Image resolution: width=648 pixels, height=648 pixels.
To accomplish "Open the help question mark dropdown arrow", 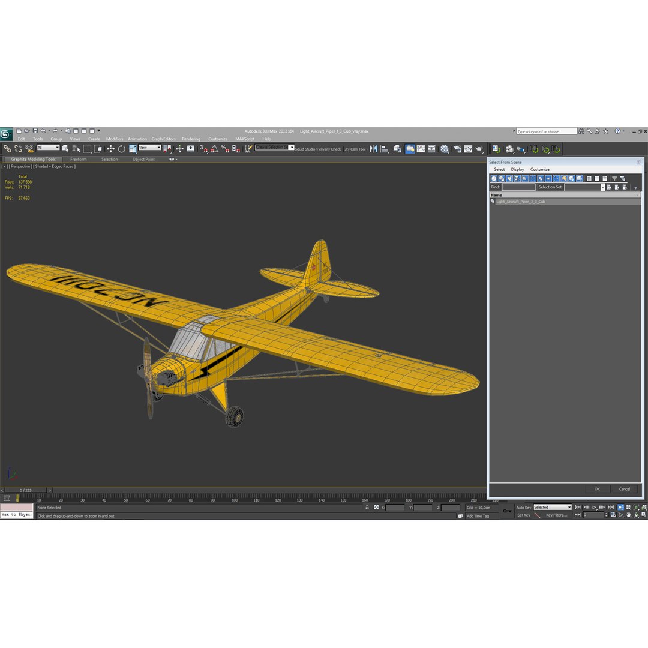I will tap(623, 131).
